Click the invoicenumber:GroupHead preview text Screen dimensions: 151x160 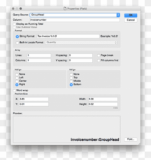(x=95, y=140)
